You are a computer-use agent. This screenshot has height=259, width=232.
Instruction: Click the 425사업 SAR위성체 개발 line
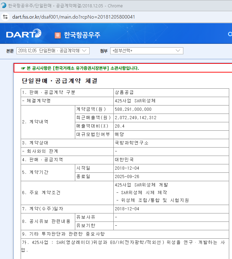coord(141,185)
